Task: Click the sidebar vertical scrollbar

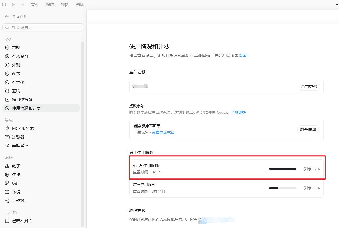Action: [x=82, y=134]
